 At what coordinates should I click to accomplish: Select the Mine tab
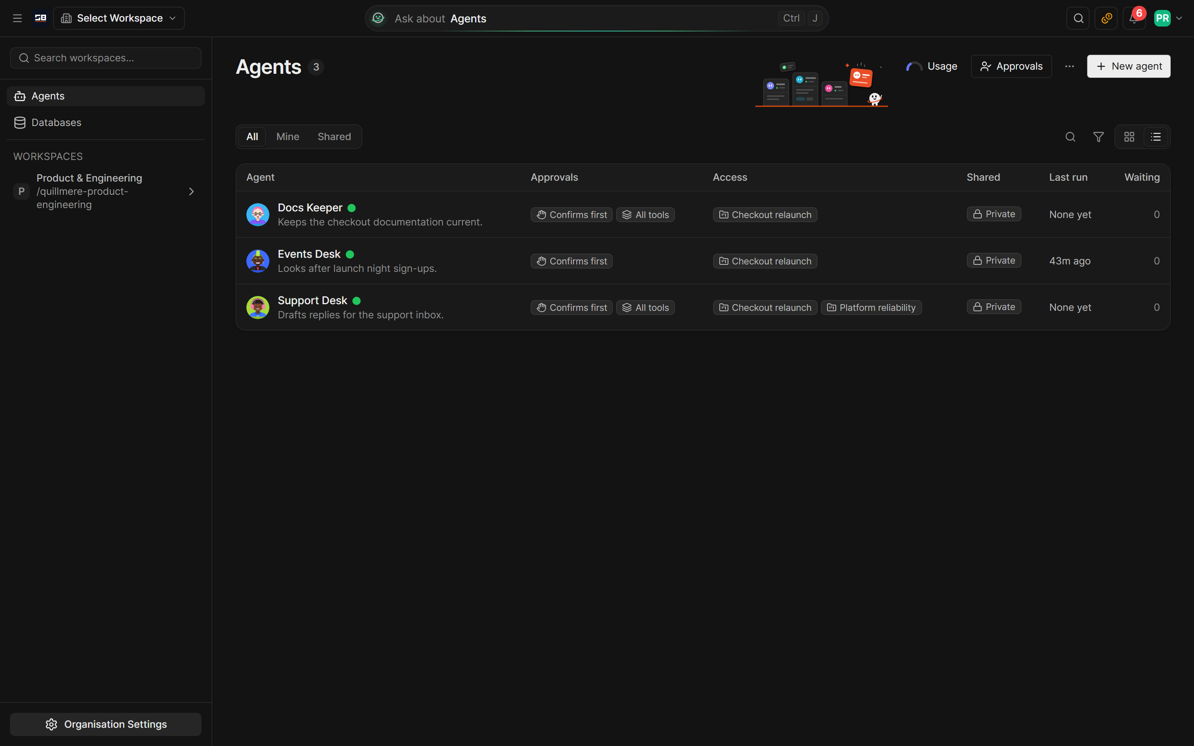pyautogui.click(x=288, y=137)
